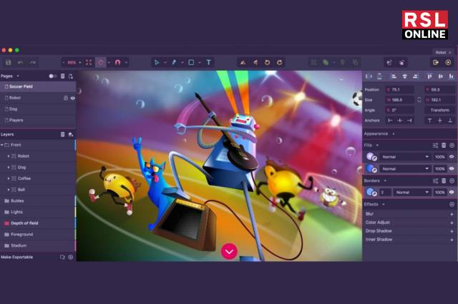Hide the blue fill with its eye icon
This screenshot has height=304, width=458.
point(452,168)
